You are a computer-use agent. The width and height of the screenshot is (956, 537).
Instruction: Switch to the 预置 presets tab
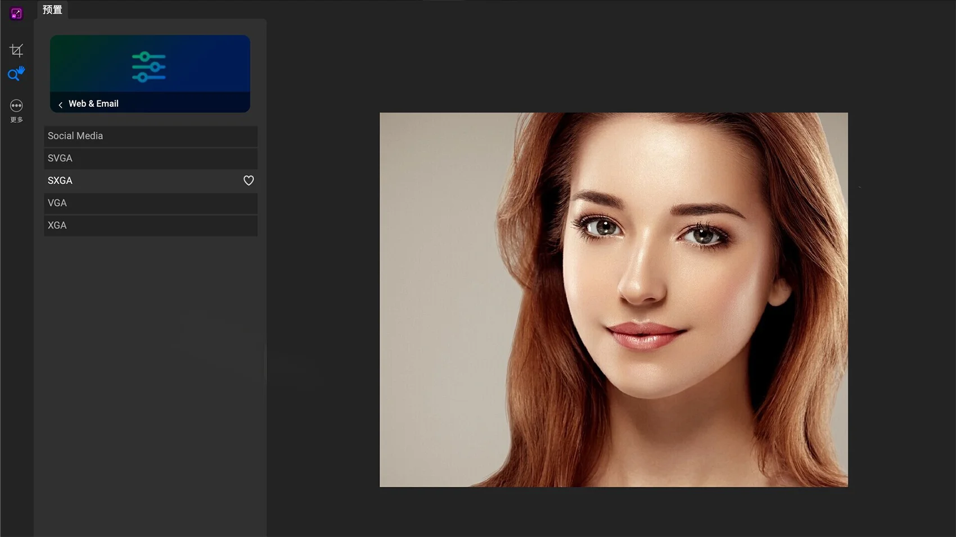(52, 10)
